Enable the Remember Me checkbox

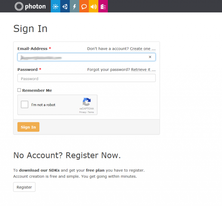[19, 90]
